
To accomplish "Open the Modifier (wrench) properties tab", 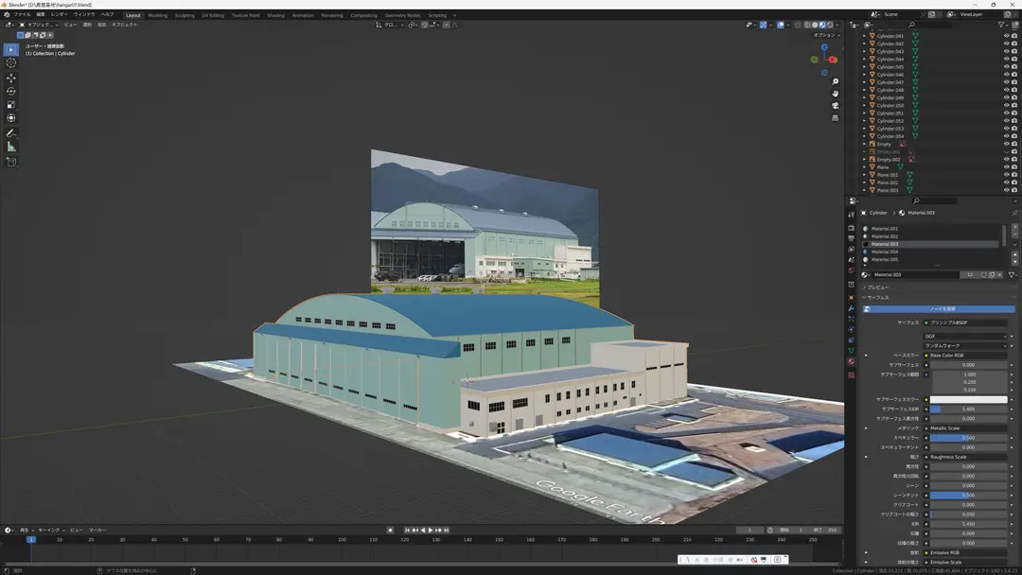I will tap(852, 308).
